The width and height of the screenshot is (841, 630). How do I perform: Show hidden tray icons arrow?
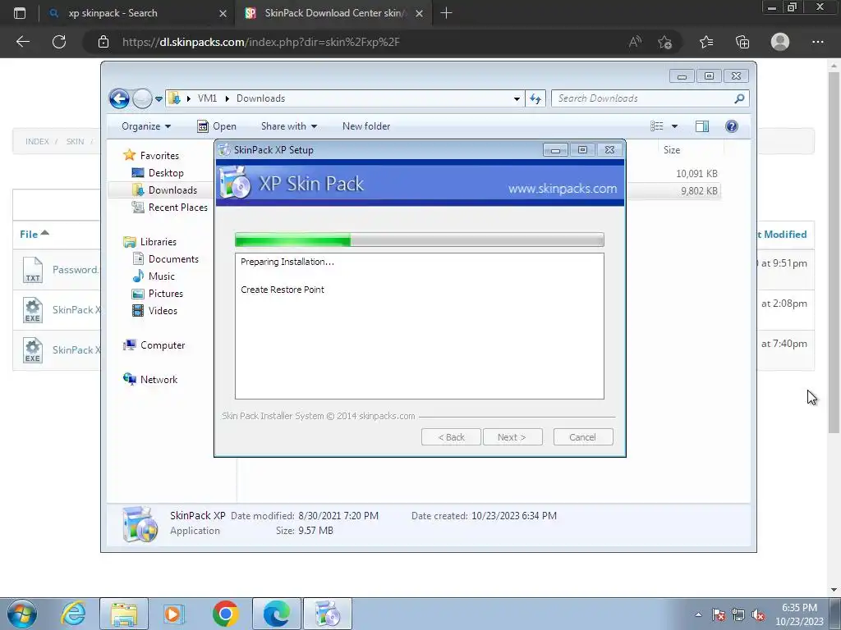(698, 615)
